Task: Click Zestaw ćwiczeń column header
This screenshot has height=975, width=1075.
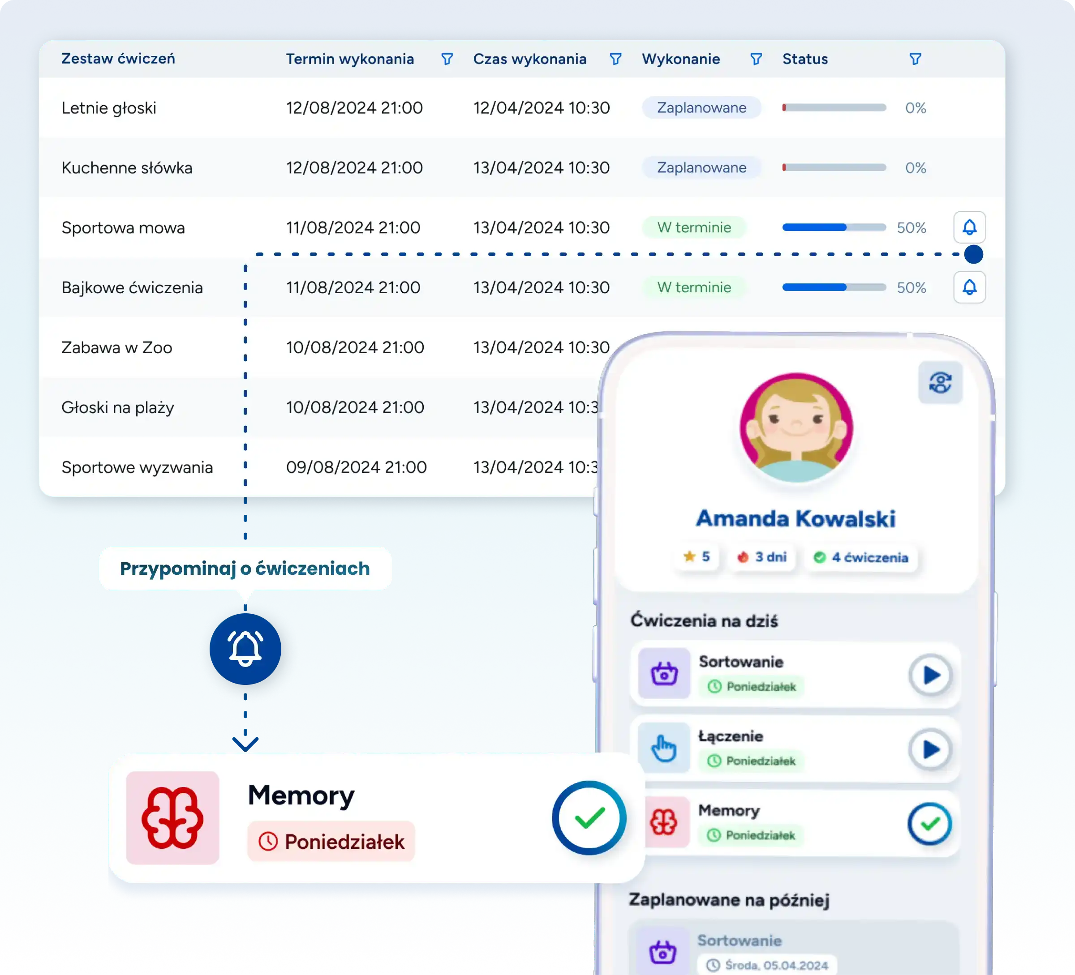Action: [118, 59]
